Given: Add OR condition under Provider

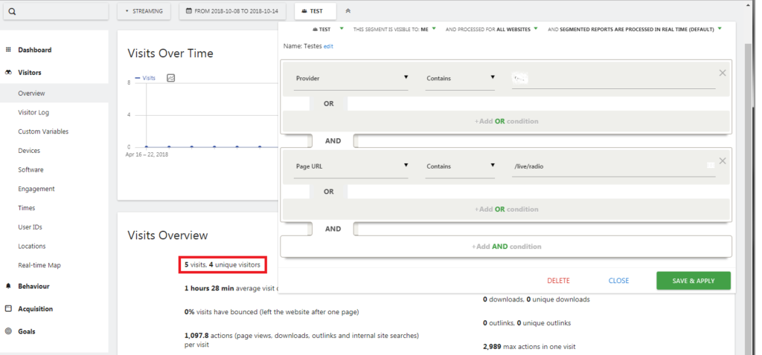Looking at the screenshot, I should pyautogui.click(x=506, y=121).
